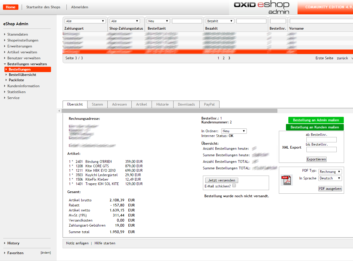Switch to the Übersicht tab
The width and height of the screenshot is (353, 261).
coord(75,104)
